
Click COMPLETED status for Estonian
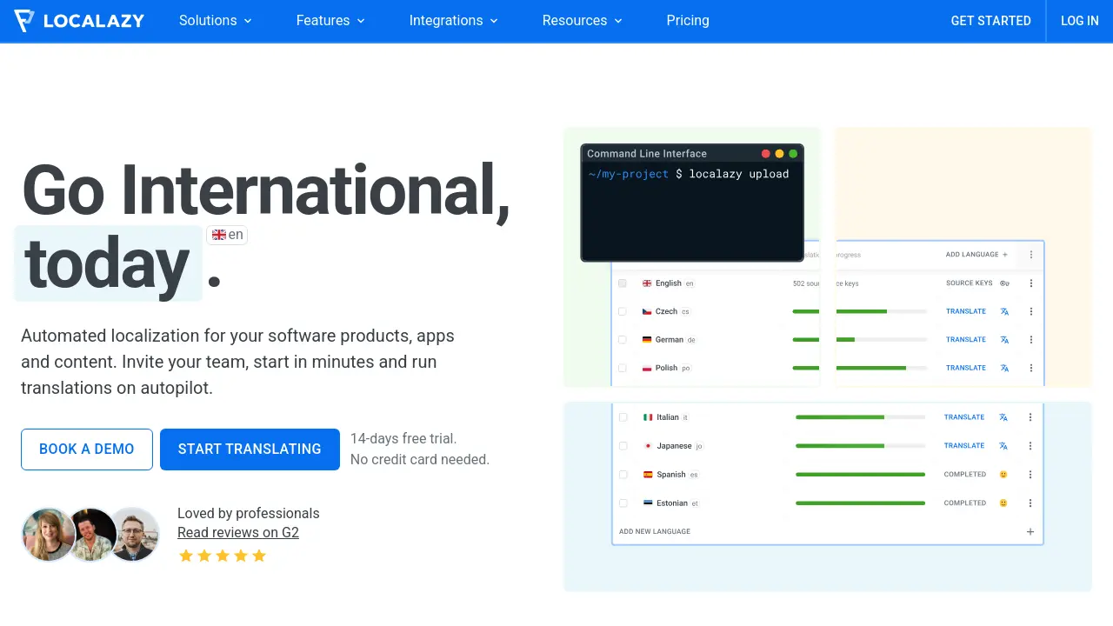click(965, 503)
